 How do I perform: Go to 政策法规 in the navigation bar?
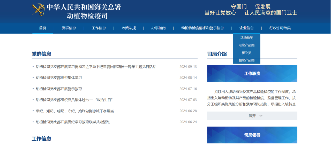click(129, 28)
